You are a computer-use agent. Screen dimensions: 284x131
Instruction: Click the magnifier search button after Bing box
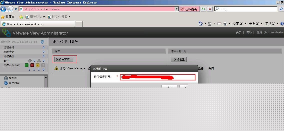point(281,9)
